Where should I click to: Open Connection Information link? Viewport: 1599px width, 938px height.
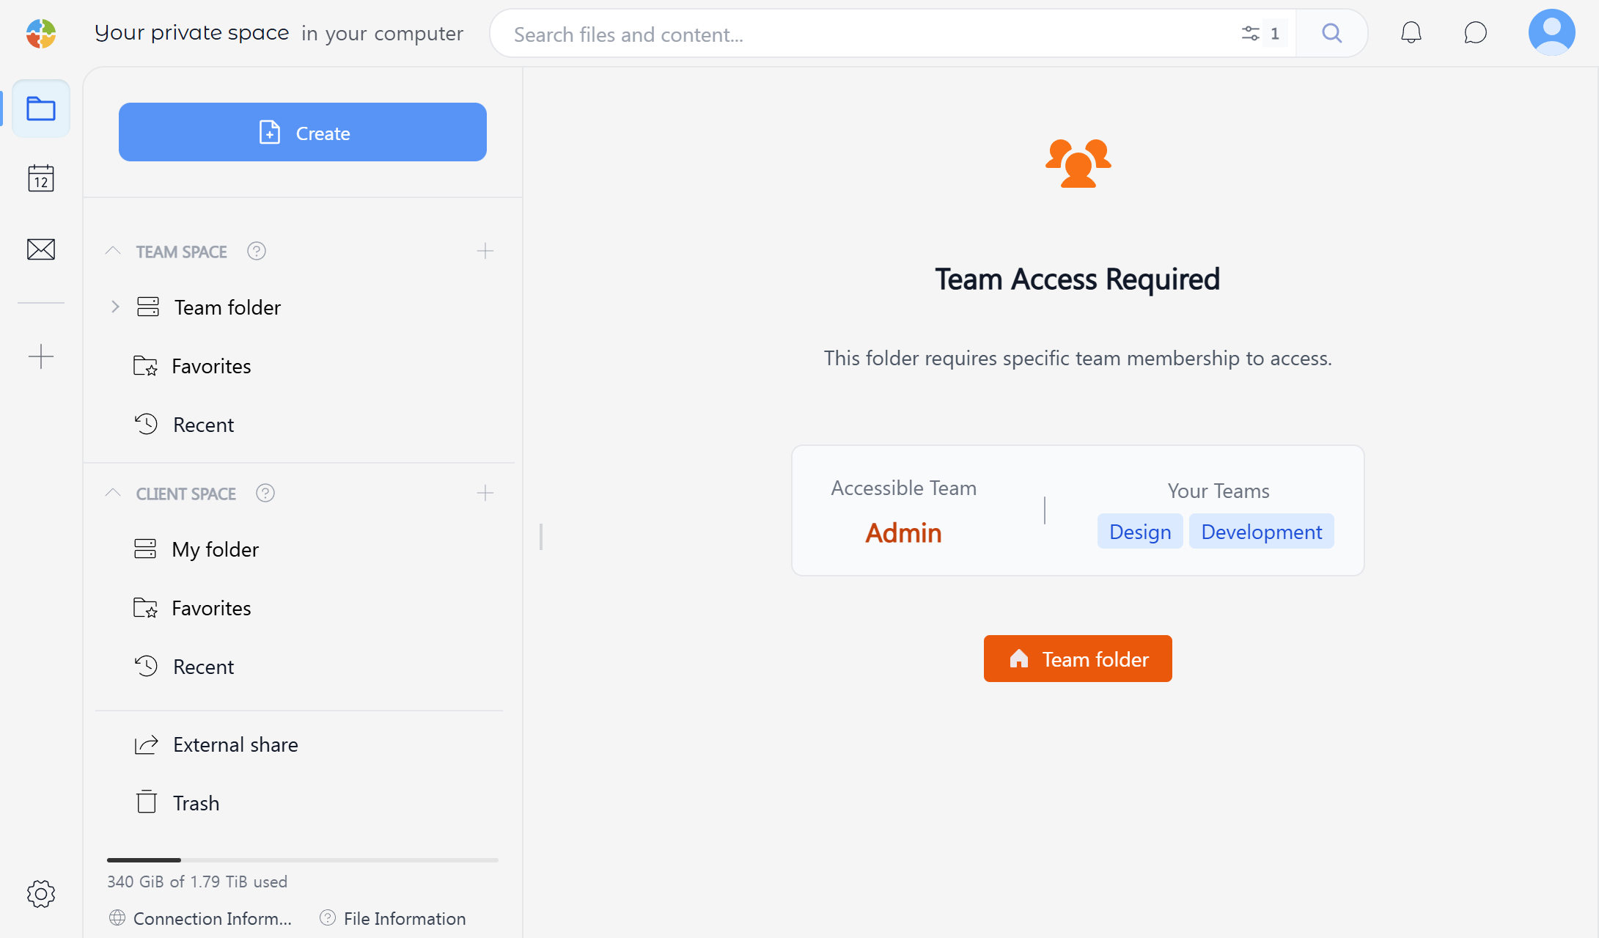pos(213,918)
